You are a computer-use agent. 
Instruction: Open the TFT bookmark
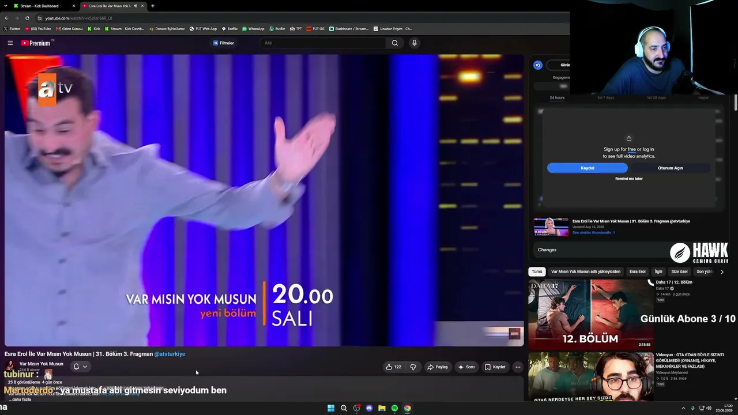296,28
